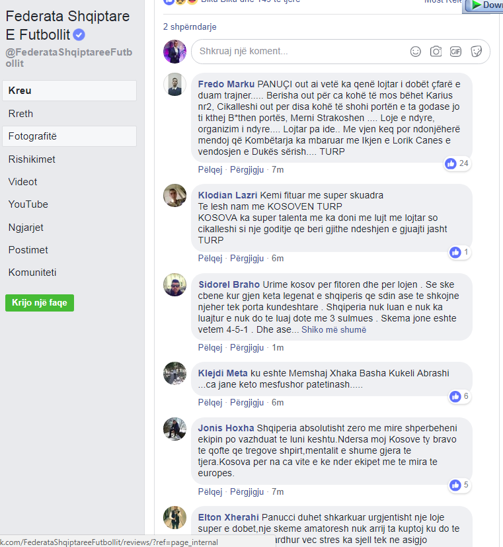View like reactions on Jonis Hoxha's comment
Viewport: 503px width, 547px height.
pyautogui.click(x=460, y=485)
